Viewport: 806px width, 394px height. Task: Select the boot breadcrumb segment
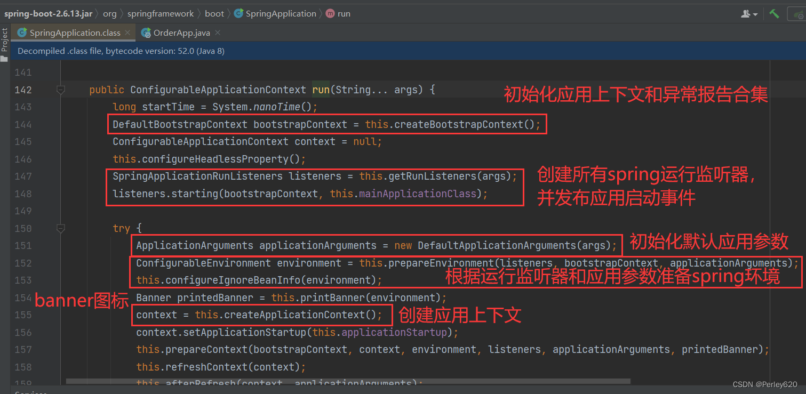pos(214,14)
